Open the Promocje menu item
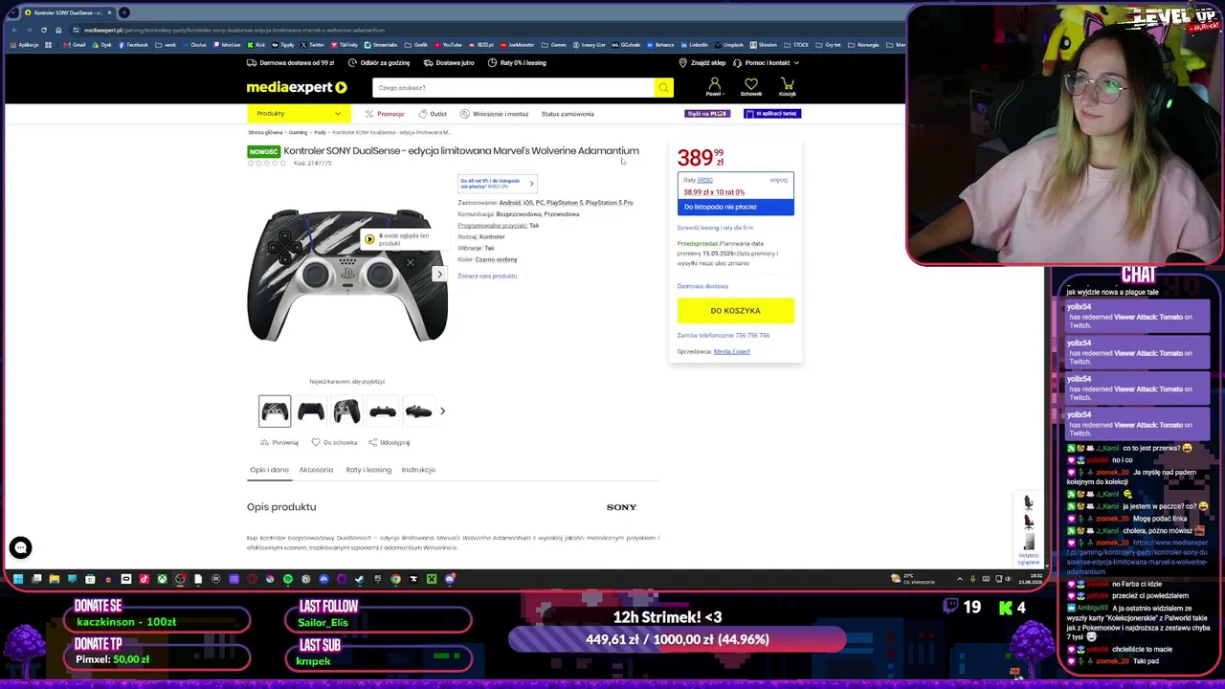This screenshot has height=689, width=1225. point(385,114)
